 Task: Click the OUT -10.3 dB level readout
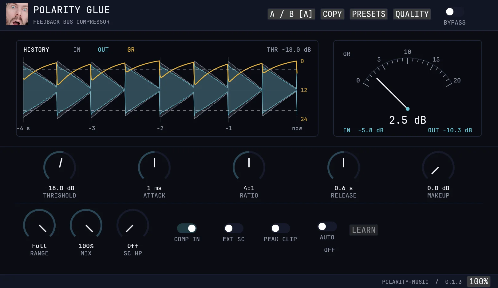tap(450, 130)
